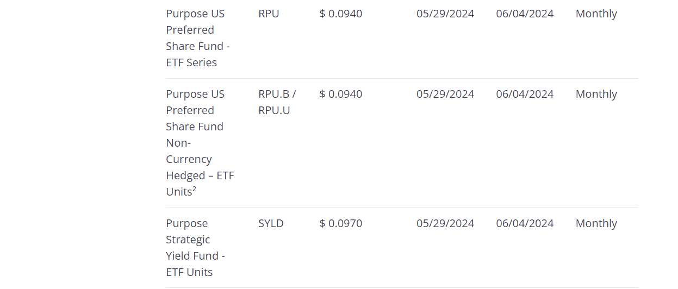Image resolution: width=678 pixels, height=289 pixels.
Task: Click the Purpose Strategic Yield Fund name
Action: pyautogui.click(x=195, y=248)
